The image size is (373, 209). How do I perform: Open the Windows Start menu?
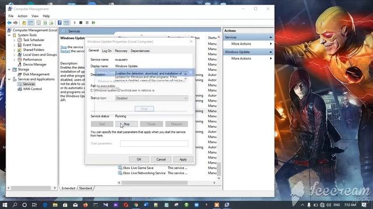click(5, 205)
